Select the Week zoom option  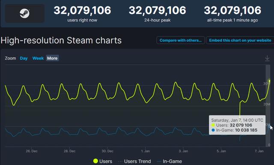tap(38, 58)
